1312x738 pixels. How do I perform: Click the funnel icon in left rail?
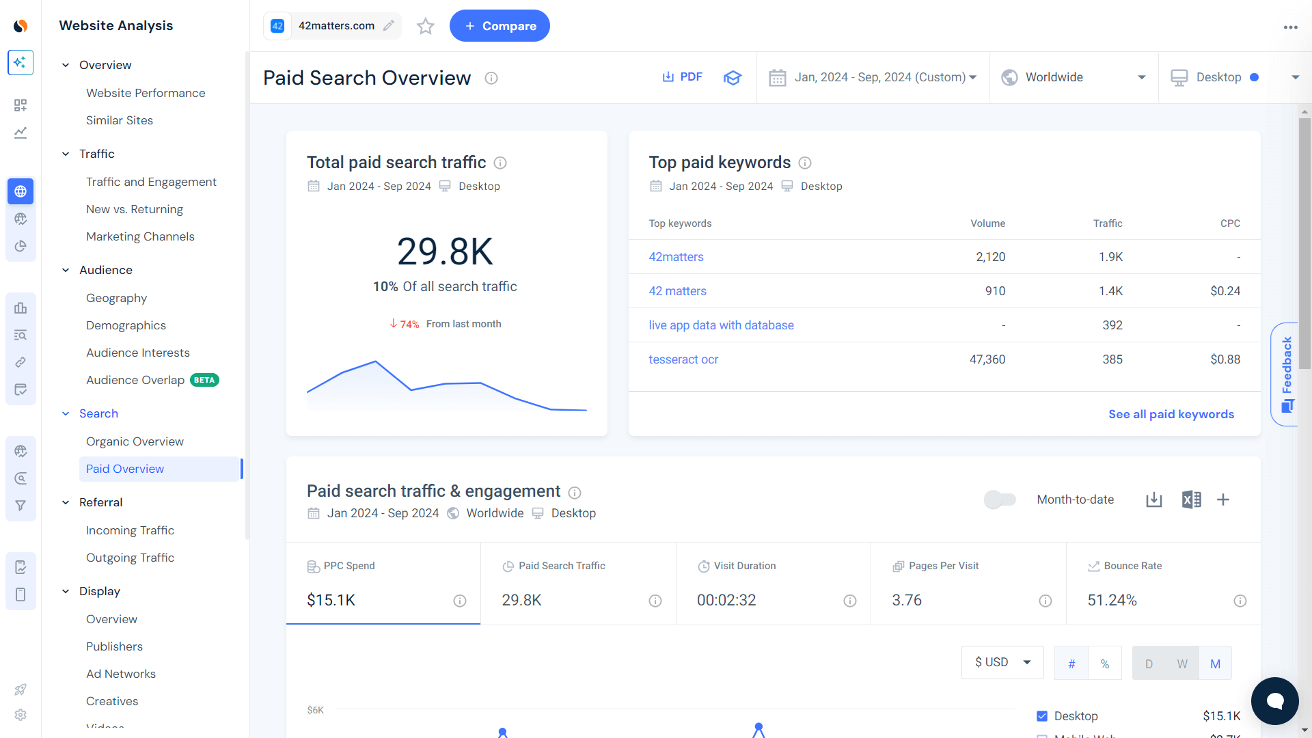click(x=20, y=506)
